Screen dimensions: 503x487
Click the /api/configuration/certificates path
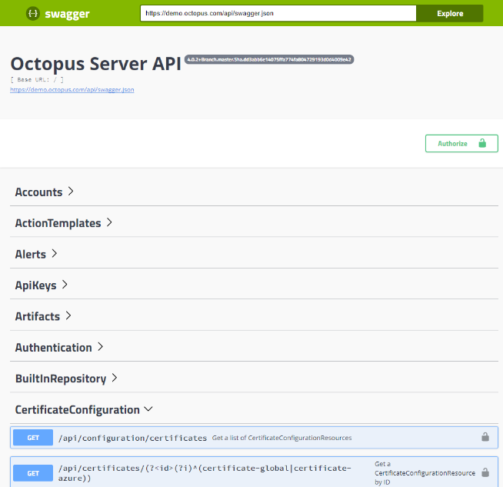(x=132, y=438)
